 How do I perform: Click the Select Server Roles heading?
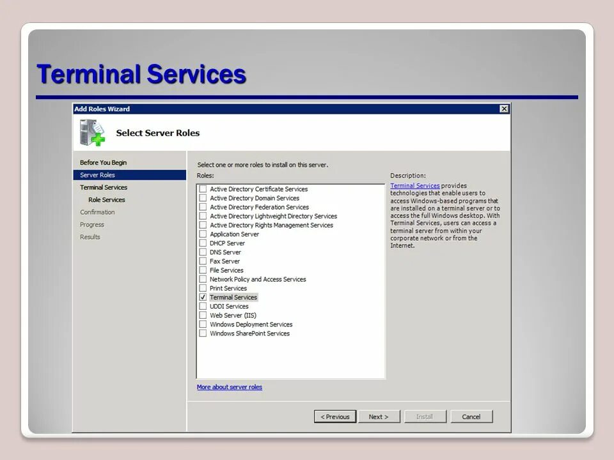[158, 133]
